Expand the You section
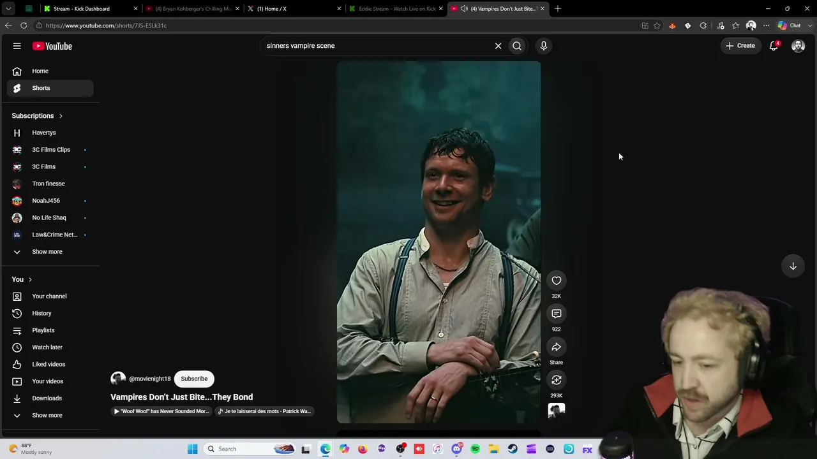Viewport: 817px width, 459px height. click(22, 280)
